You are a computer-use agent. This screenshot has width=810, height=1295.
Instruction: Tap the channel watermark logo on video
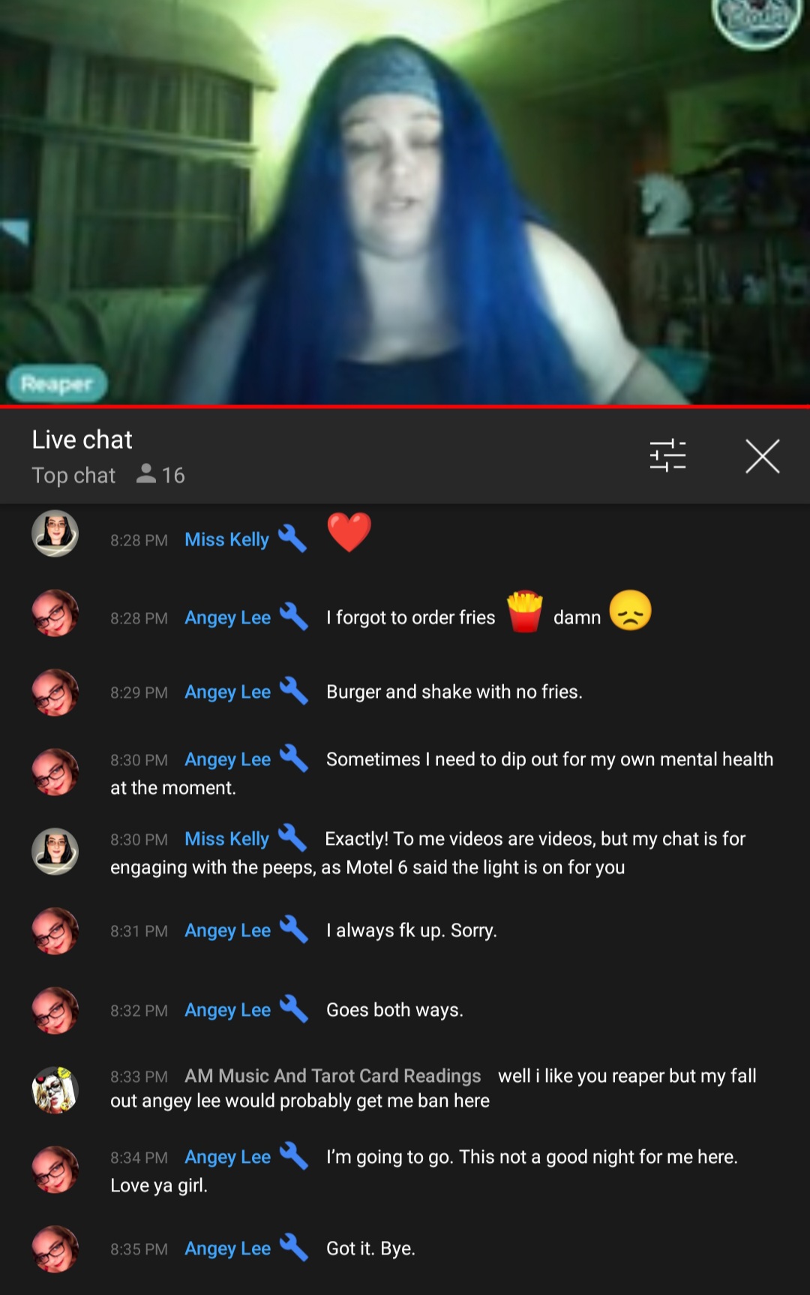point(757,21)
